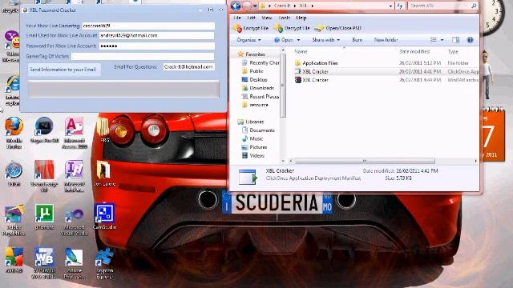Open the address bar history dropdown

pyautogui.click(x=391, y=6)
